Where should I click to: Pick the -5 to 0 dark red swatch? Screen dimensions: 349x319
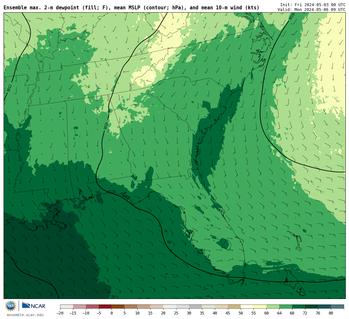105,307
